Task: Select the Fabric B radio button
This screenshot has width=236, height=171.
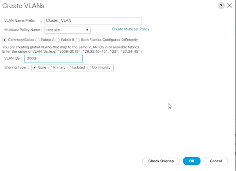Action: (58, 40)
